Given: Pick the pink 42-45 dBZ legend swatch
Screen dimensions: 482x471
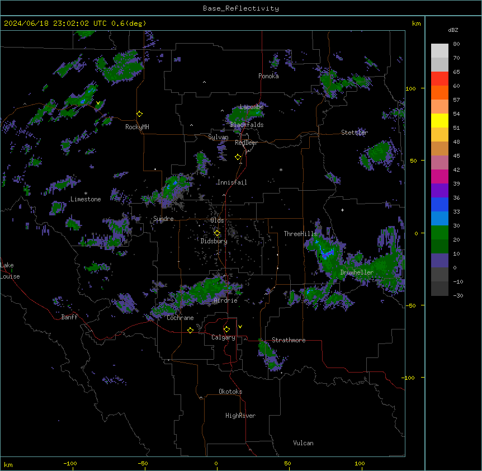Looking at the screenshot, I should coord(440,163).
